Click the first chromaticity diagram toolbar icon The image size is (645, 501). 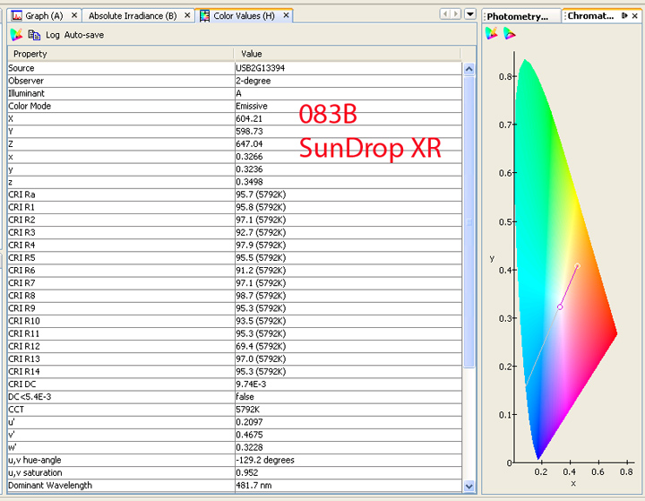tap(492, 34)
